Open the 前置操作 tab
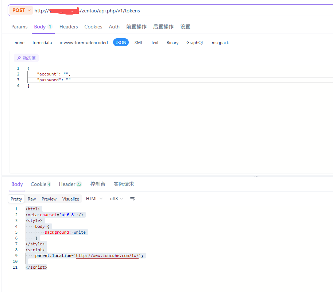Viewport: 333px width, 292px height. point(136,27)
